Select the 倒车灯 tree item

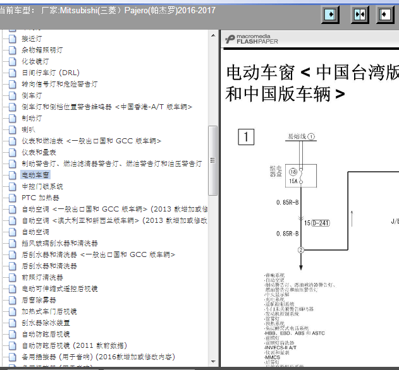(x=32, y=95)
